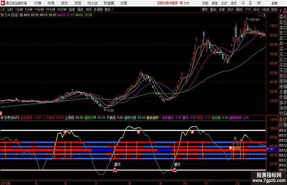Click the 复权 toolbar button
The width and height of the screenshot is (287, 185).
click(x=205, y=9)
